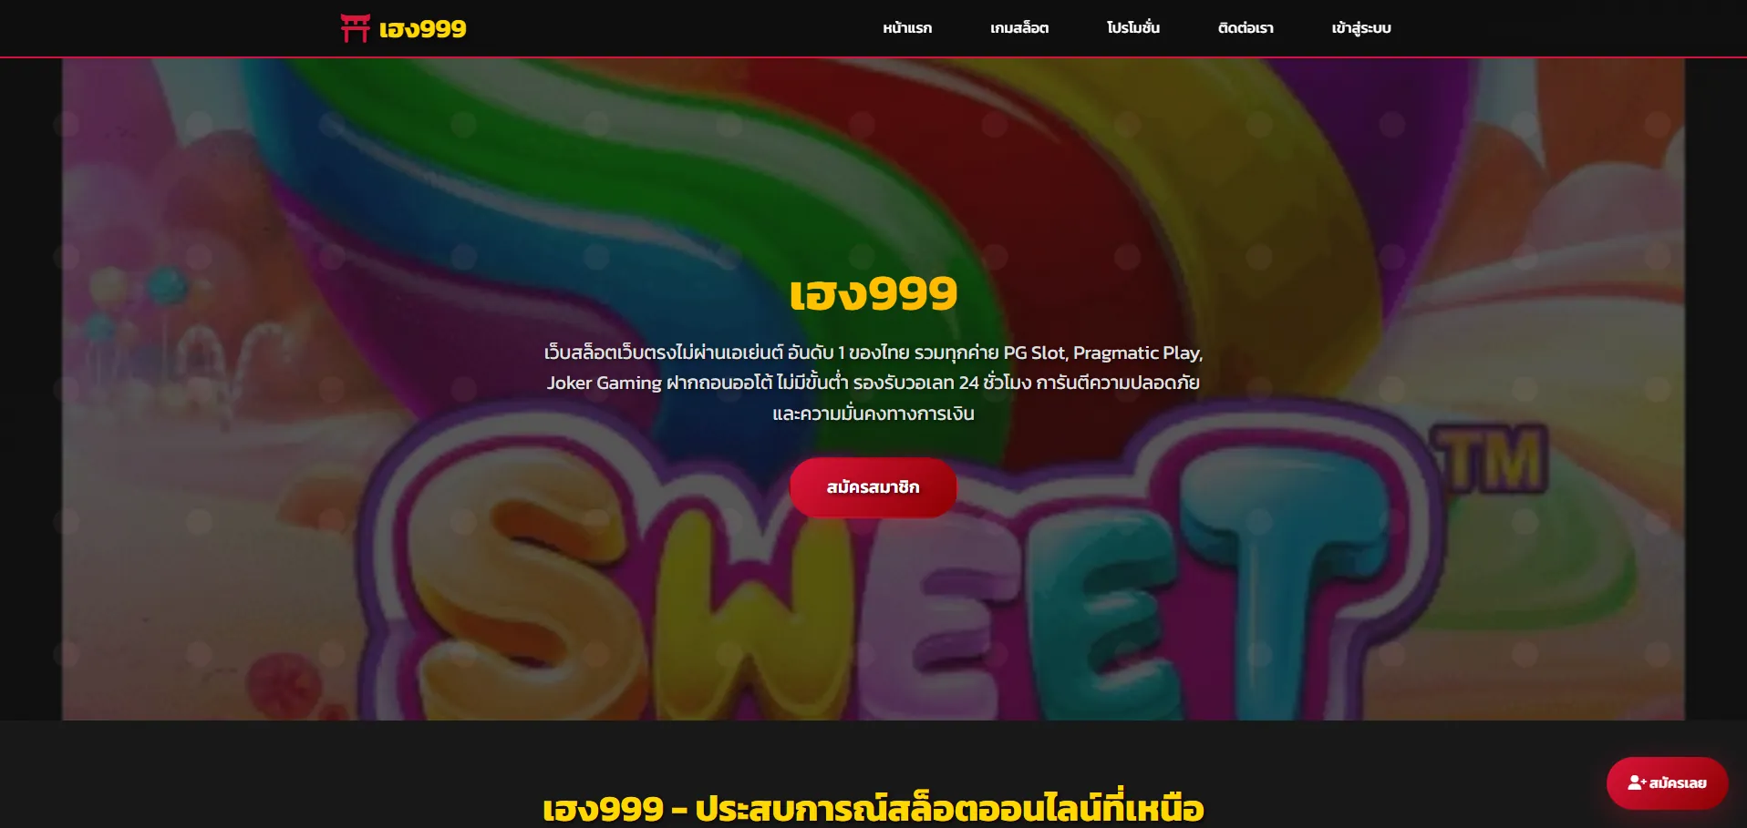Viewport: 1747px width, 828px height.
Task: Click the rainbow candy swirl artwork
Action: point(821,182)
